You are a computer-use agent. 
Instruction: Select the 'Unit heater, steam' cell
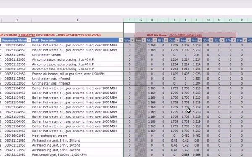pos(77,55)
